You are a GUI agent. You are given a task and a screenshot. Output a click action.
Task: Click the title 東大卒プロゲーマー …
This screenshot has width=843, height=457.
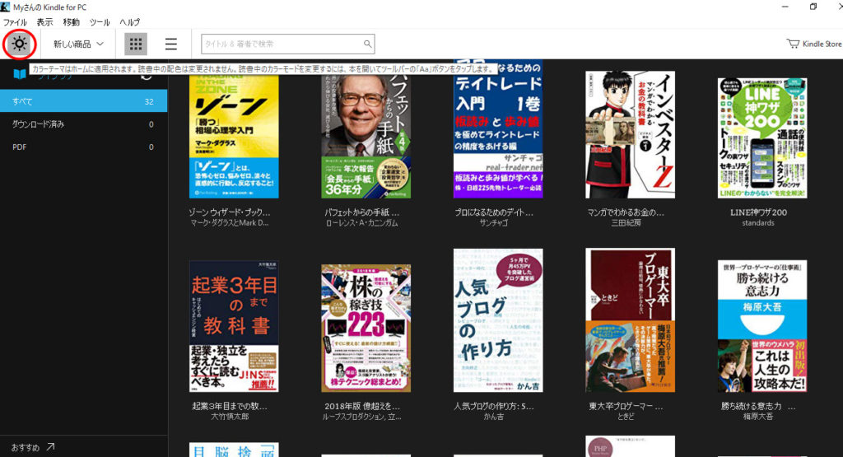(626, 406)
